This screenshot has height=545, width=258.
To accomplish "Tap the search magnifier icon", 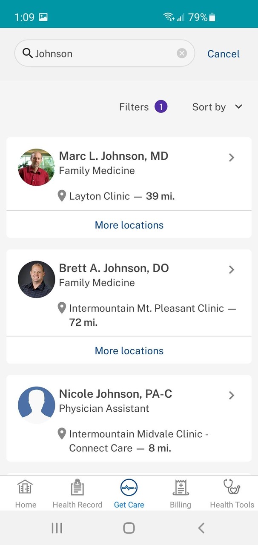I will [x=28, y=53].
